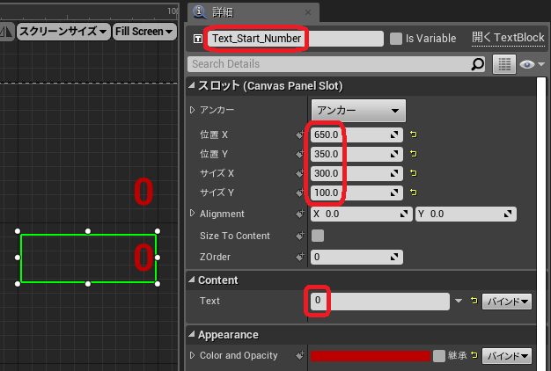Viewport: 551px width, 371px height.
Task: Click the Text_Start_Number name field
Action: click(295, 39)
